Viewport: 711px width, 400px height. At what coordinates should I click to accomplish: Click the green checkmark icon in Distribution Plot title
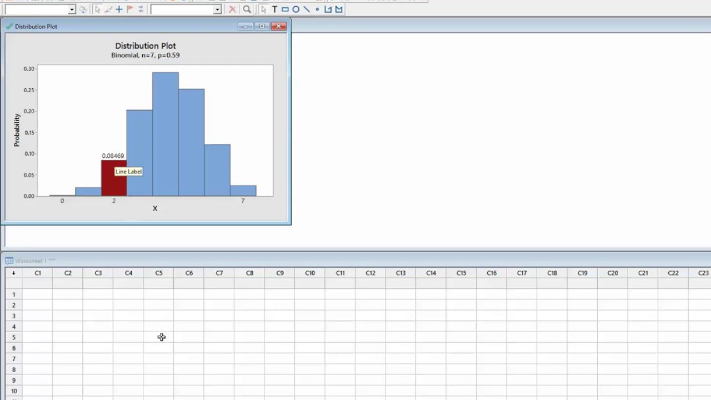(x=9, y=26)
